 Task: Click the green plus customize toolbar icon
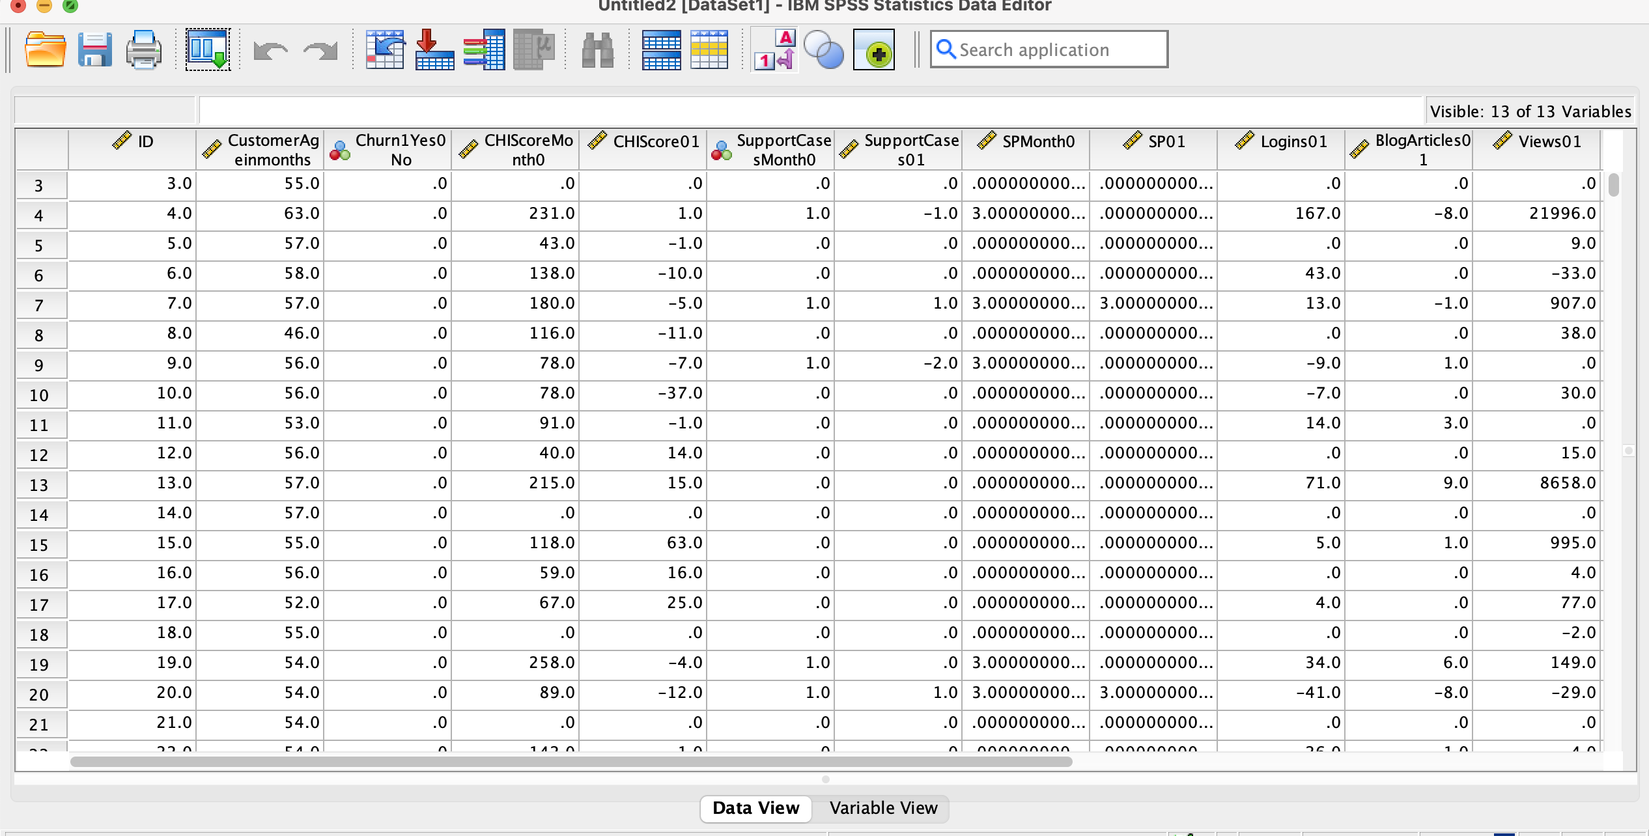click(x=874, y=49)
